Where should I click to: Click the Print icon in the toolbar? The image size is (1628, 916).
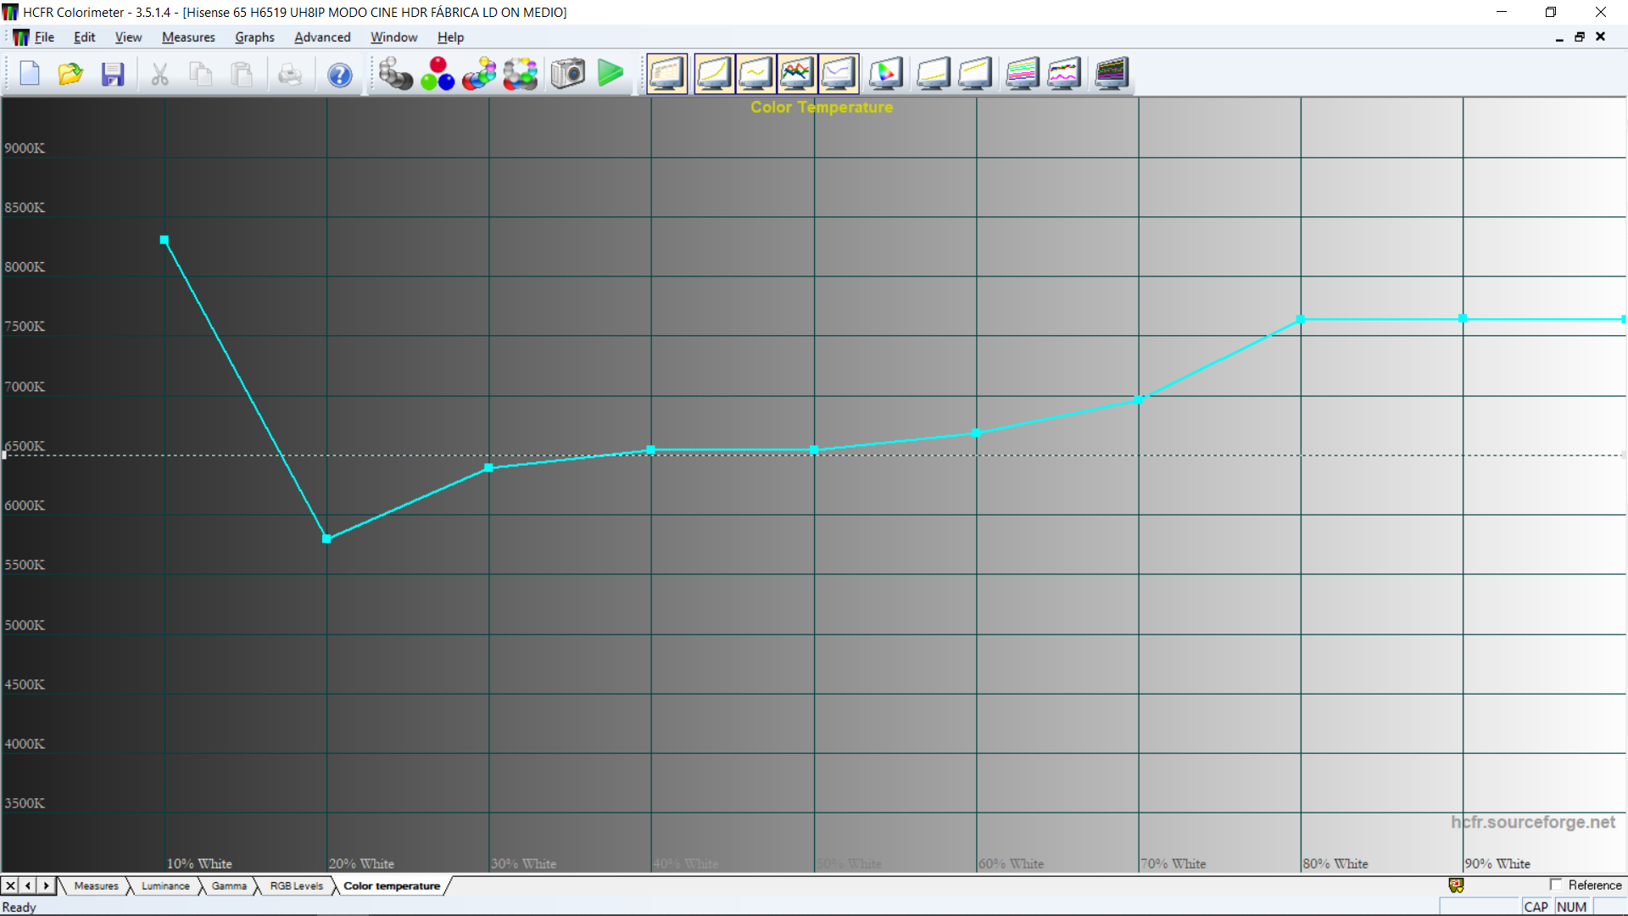pyautogui.click(x=290, y=74)
